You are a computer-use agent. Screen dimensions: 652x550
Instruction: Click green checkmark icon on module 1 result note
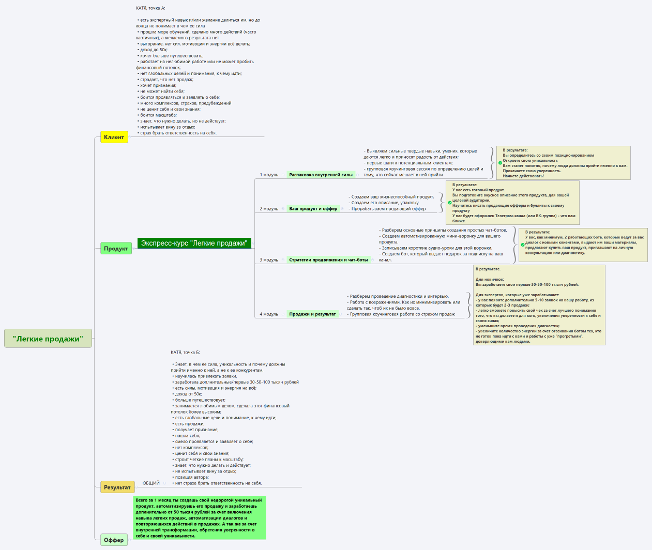[x=500, y=163]
